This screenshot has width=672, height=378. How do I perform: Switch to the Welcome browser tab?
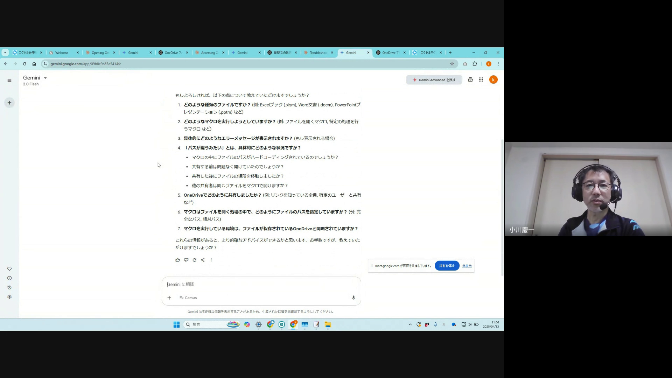click(62, 52)
